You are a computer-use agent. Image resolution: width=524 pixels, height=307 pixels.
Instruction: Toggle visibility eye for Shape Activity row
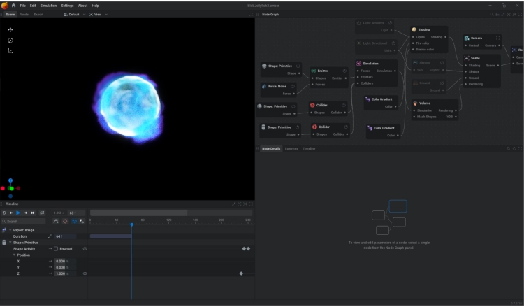85,249
